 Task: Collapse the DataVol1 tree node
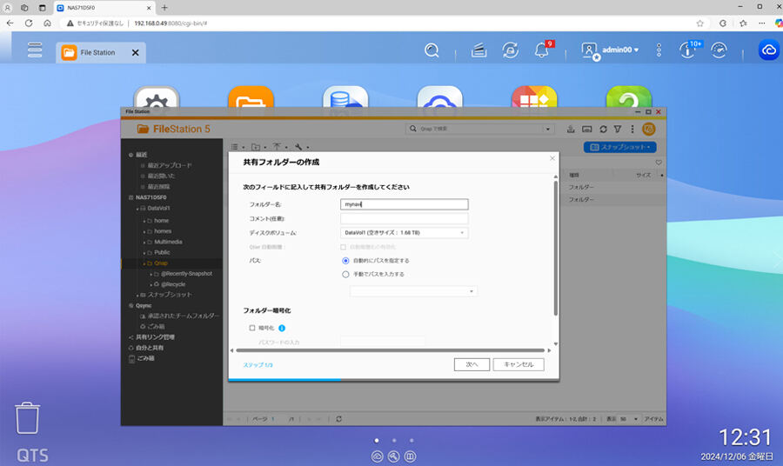(137, 209)
